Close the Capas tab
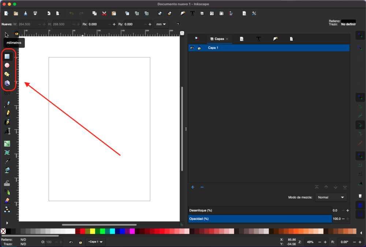Image resolution: width=366 pixels, height=247 pixels. 227,39
